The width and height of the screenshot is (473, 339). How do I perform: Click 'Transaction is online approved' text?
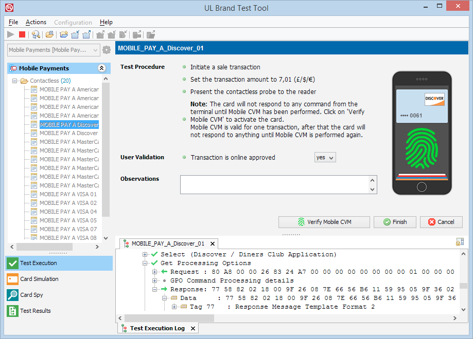pos(233,158)
